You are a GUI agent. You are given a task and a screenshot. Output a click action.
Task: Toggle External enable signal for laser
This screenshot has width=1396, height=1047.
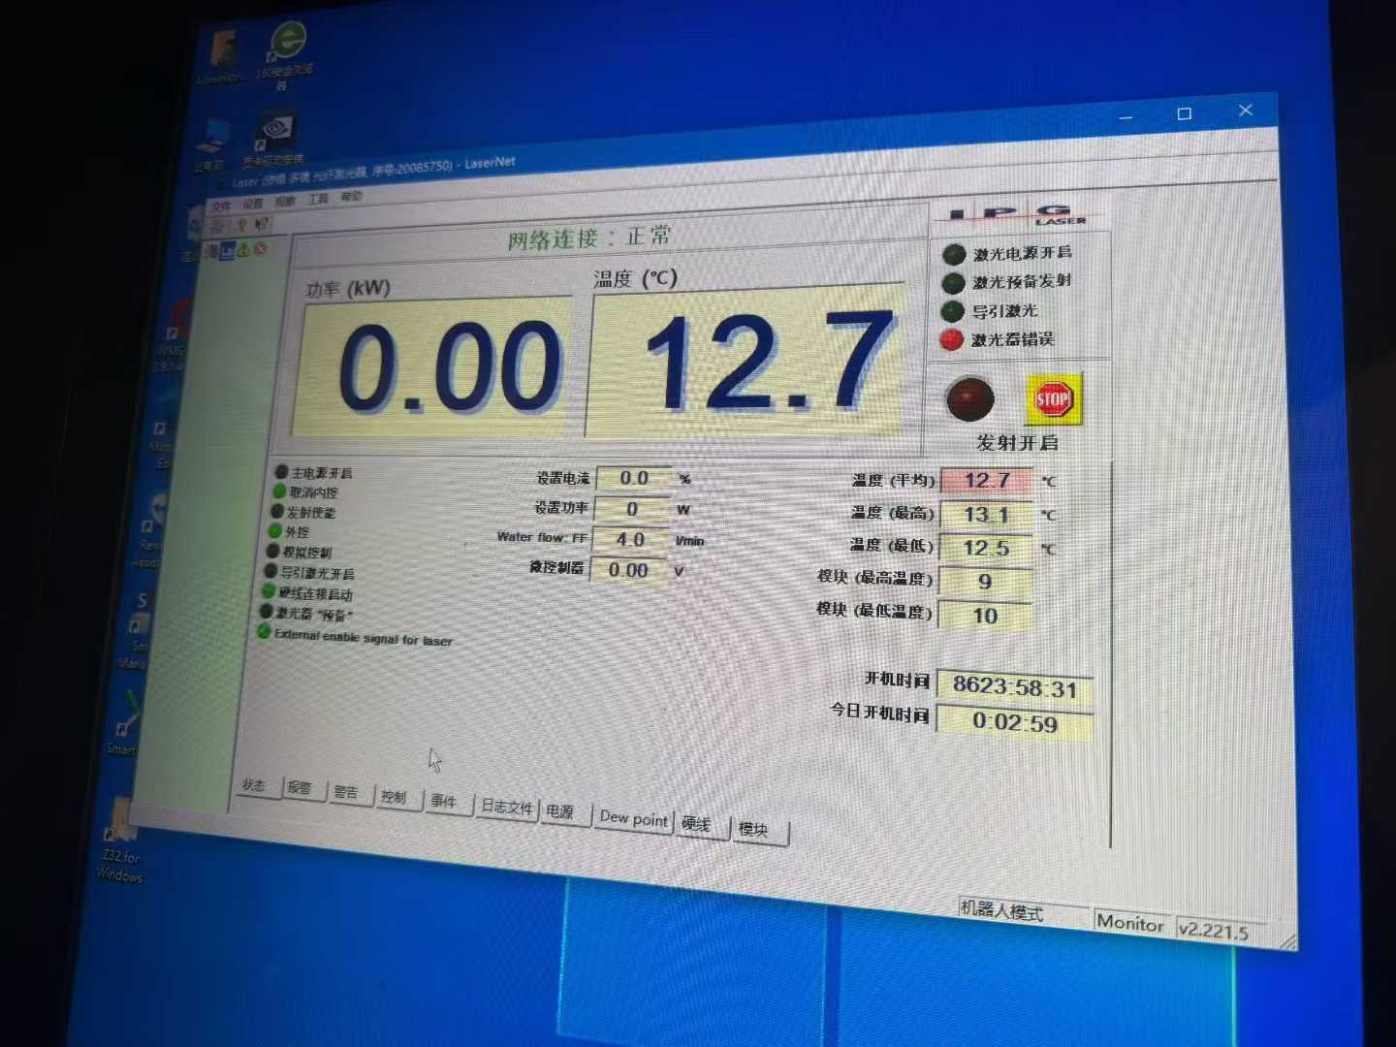tap(262, 631)
